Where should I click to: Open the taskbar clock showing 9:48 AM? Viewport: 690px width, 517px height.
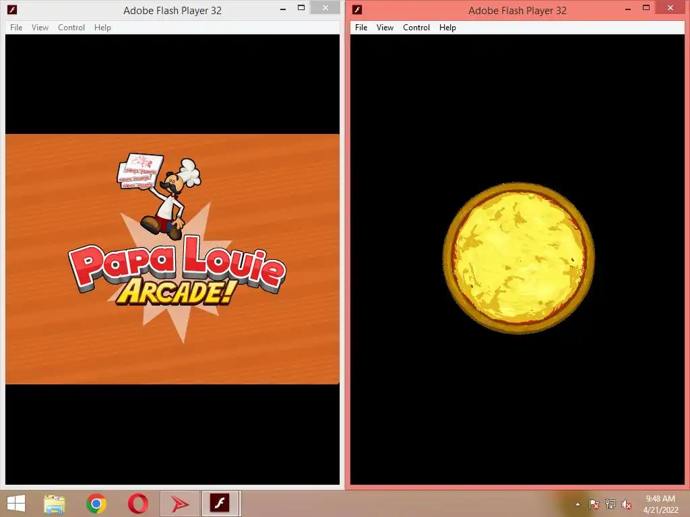coord(660,504)
